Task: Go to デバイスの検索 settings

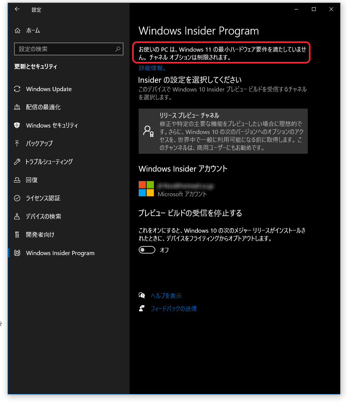Action: (x=43, y=216)
